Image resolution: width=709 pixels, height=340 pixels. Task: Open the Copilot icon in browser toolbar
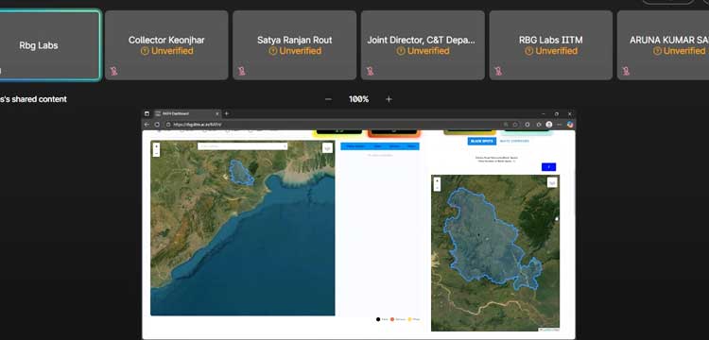pyautogui.click(x=570, y=124)
